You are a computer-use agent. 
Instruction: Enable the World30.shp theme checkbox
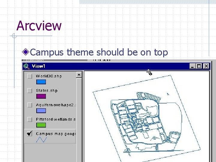click(x=30, y=76)
